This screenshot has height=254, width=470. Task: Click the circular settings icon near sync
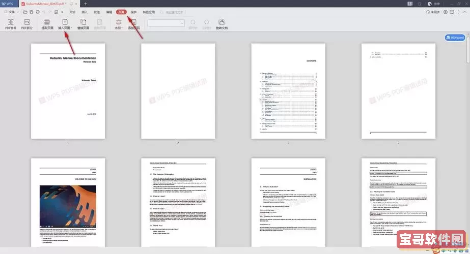point(446,12)
